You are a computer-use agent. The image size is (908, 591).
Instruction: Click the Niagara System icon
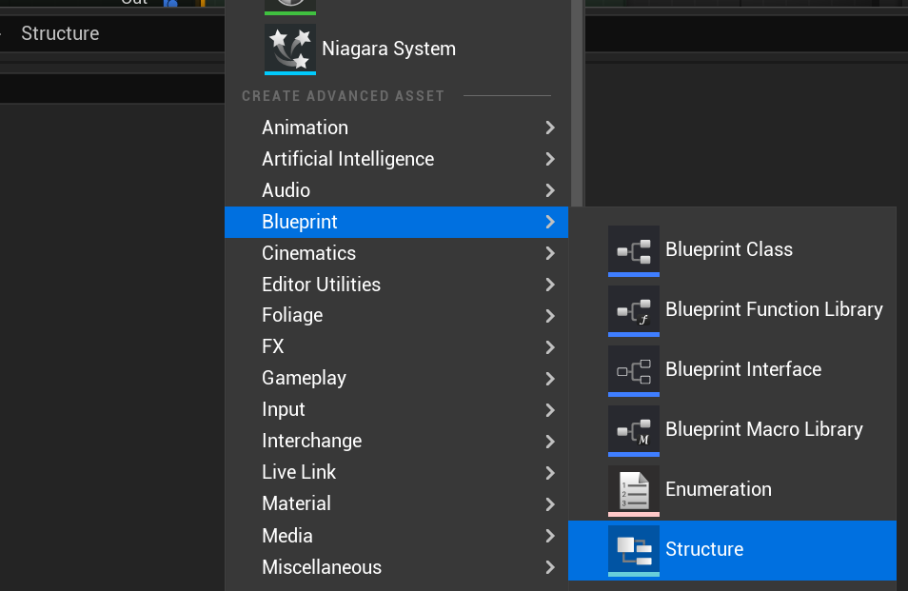pyautogui.click(x=290, y=49)
